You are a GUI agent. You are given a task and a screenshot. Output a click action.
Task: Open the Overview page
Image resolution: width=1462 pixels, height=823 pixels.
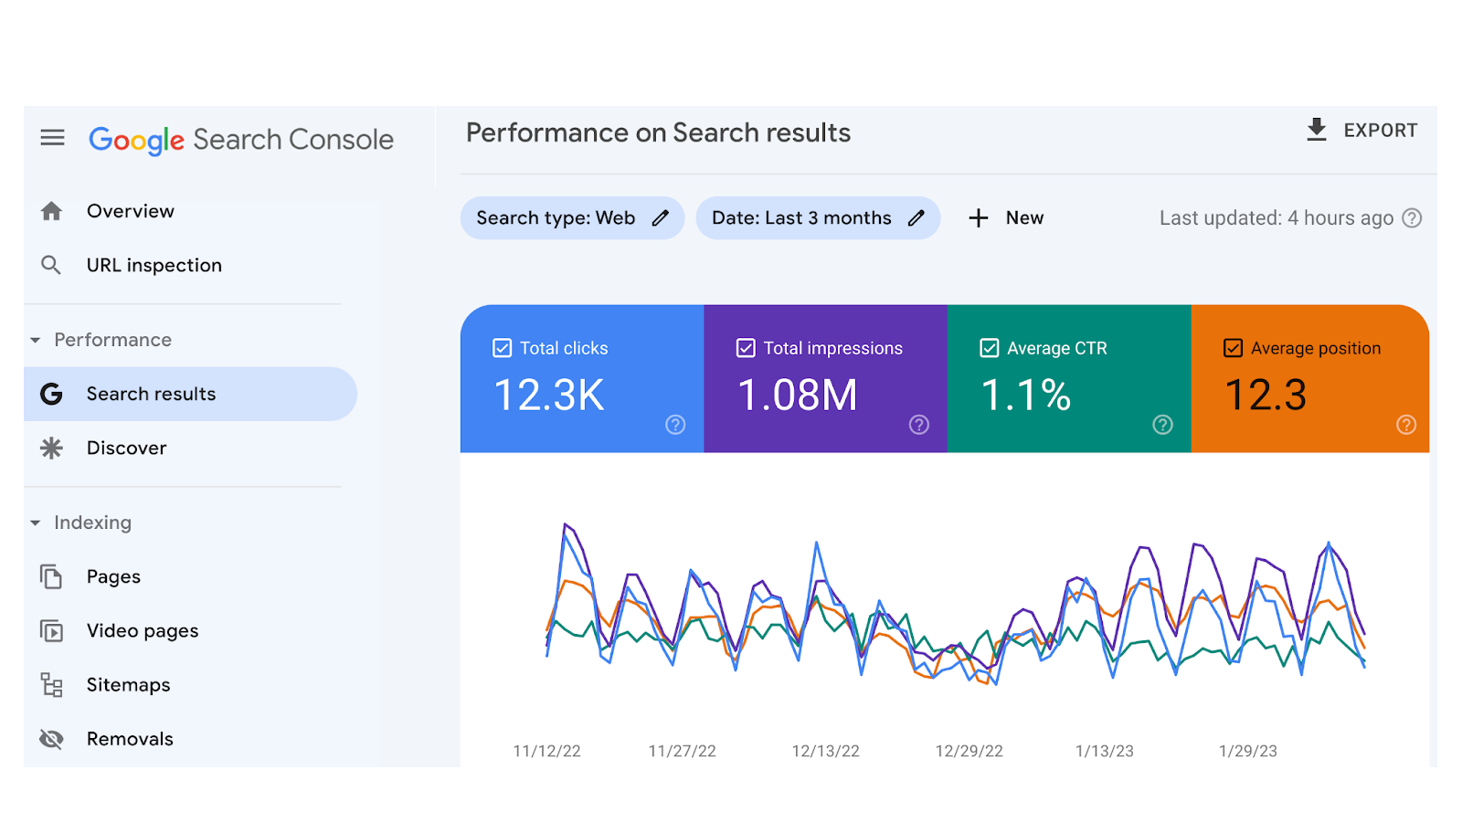130,211
